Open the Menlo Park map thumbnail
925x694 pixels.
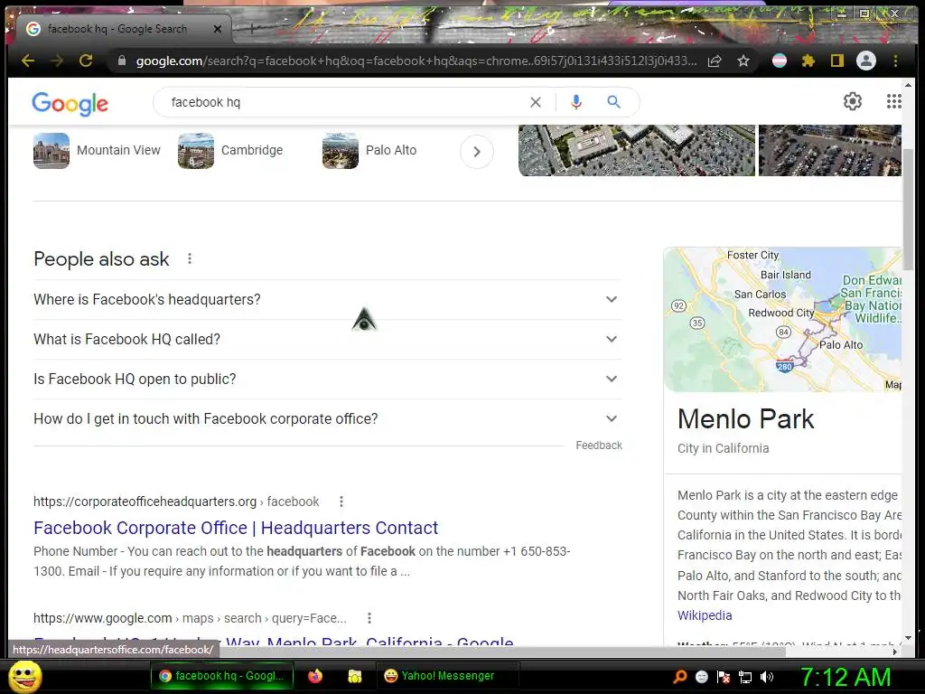click(x=783, y=320)
